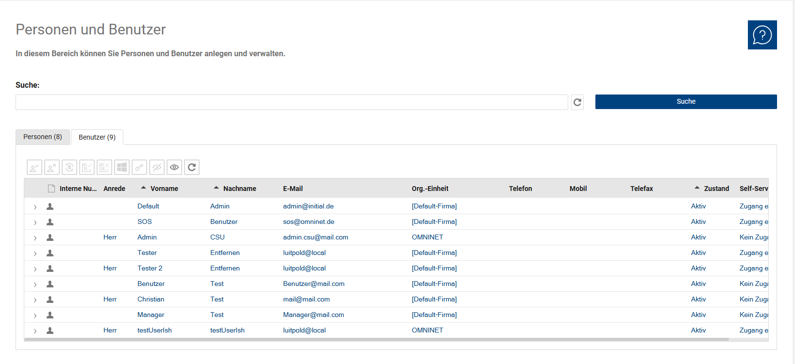The height and width of the screenshot is (364, 795).
Task: Click Herr in the Christian row
Action: coord(110,299)
